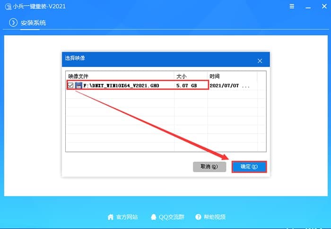Click the question mark icon for 帮助视频
Screen dimensions: 331x229
click(198, 217)
